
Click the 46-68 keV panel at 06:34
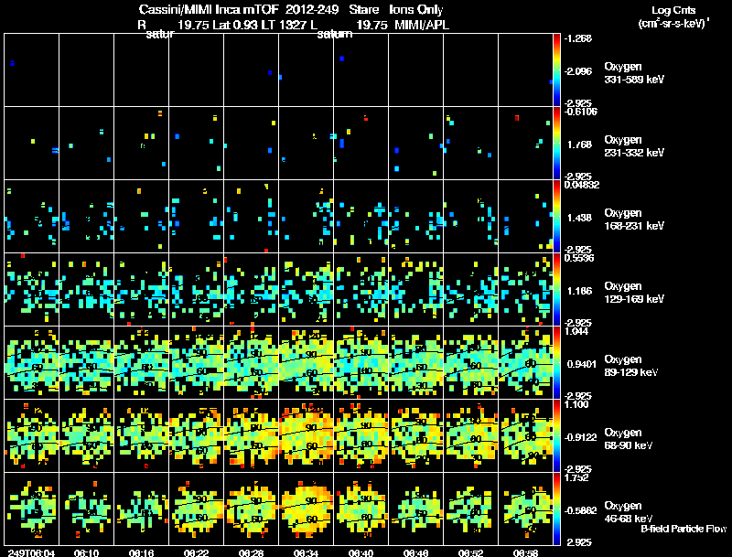307,509
